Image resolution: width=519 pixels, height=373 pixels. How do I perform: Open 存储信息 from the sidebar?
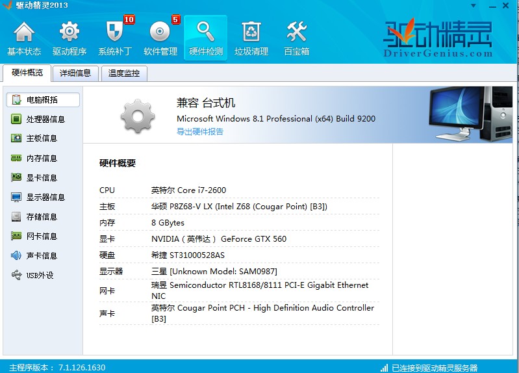41,217
